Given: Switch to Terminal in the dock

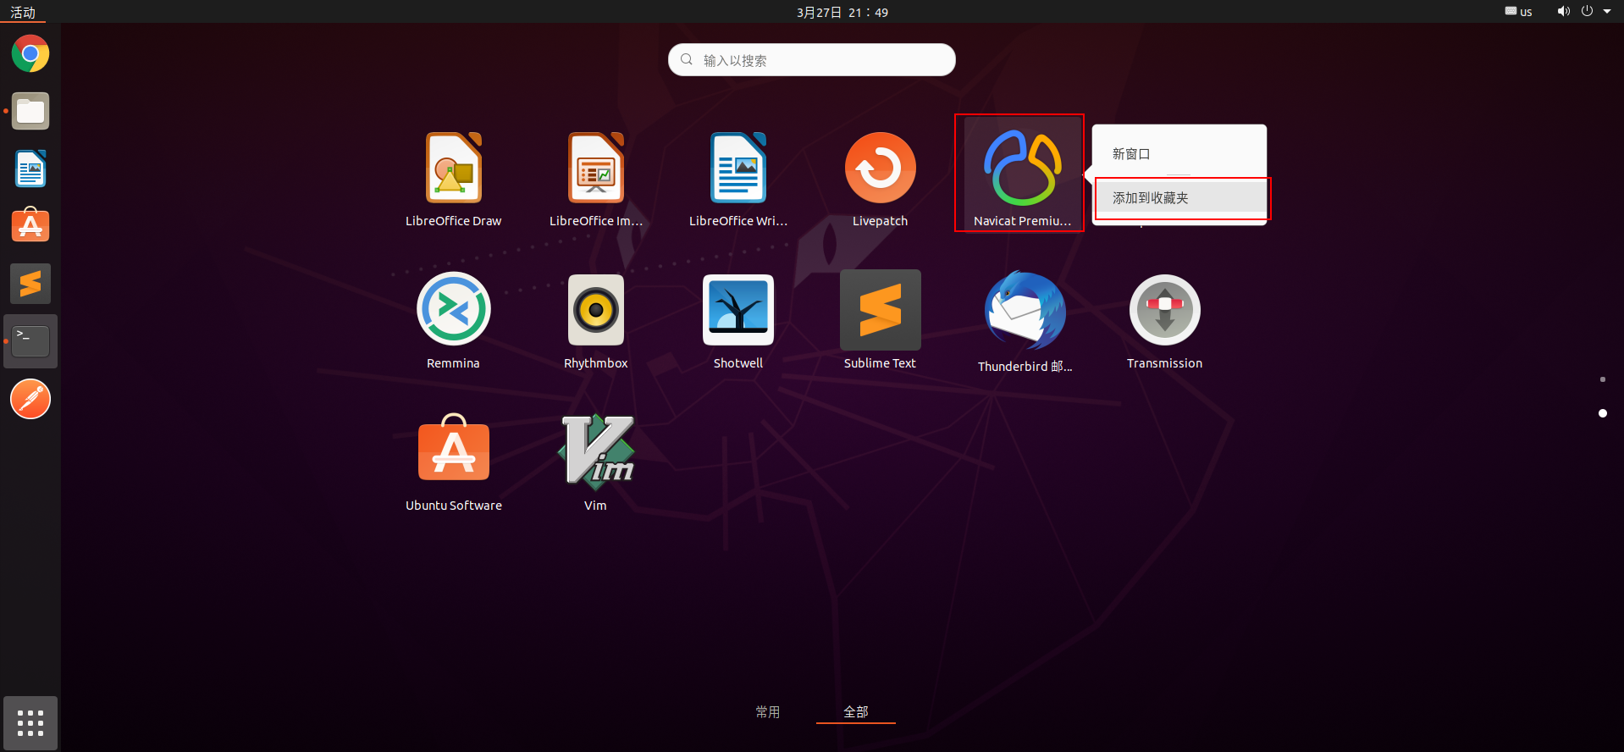Looking at the screenshot, I should 30,341.
